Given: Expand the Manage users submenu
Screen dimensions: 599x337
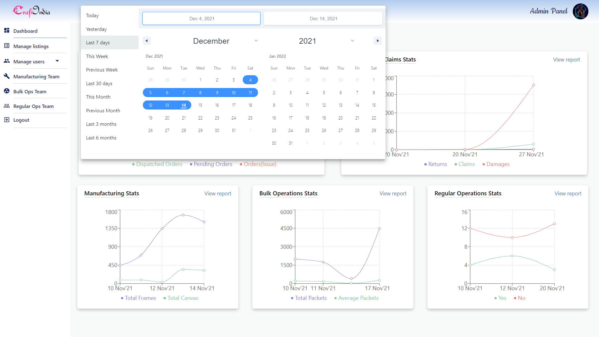Looking at the screenshot, I should [x=57, y=61].
